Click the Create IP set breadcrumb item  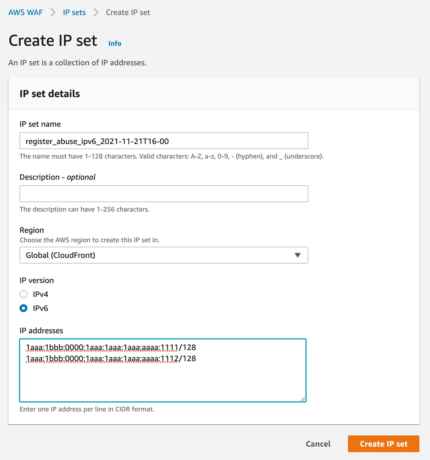coord(128,13)
